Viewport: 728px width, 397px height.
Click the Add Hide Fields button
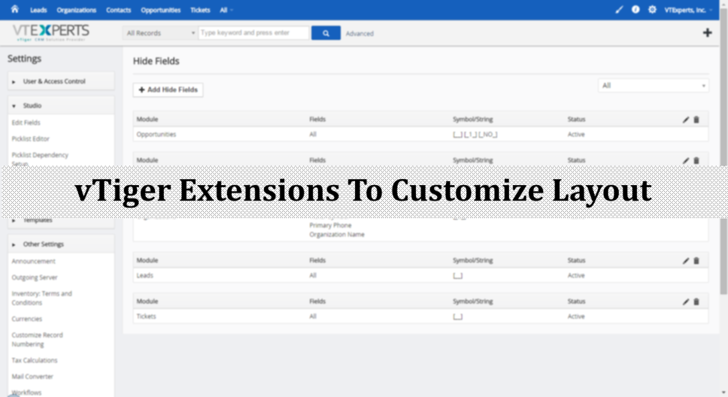point(168,90)
